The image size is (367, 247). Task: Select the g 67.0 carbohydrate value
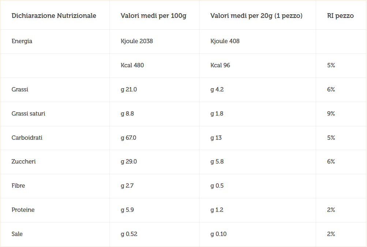point(128,138)
